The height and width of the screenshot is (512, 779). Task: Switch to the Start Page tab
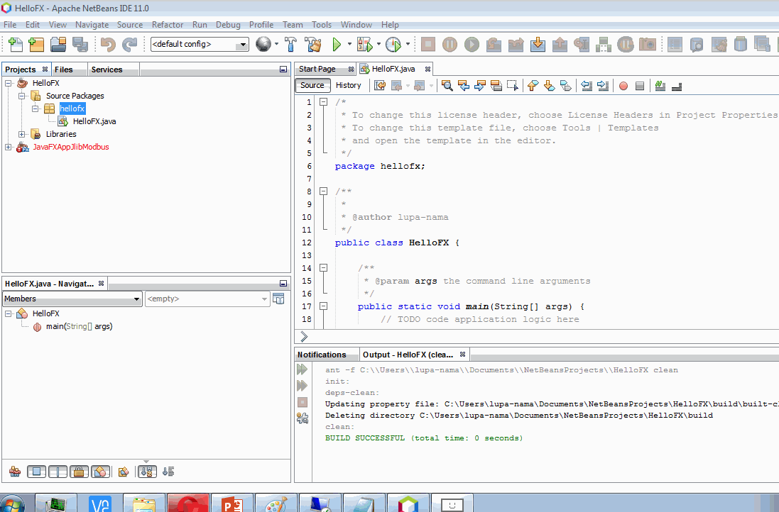(317, 69)
